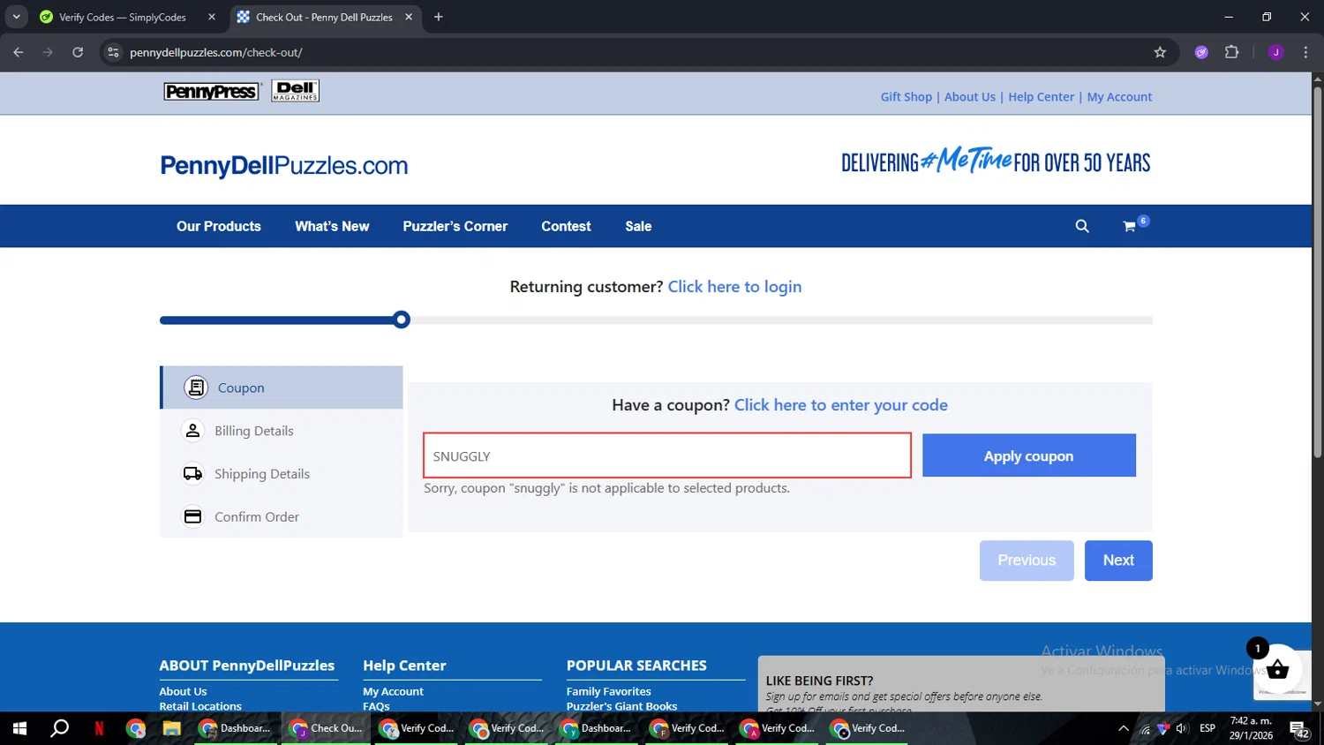Open the browser extensions puzzle icon
1324x745 pixels.
(x=1232, y=52)
